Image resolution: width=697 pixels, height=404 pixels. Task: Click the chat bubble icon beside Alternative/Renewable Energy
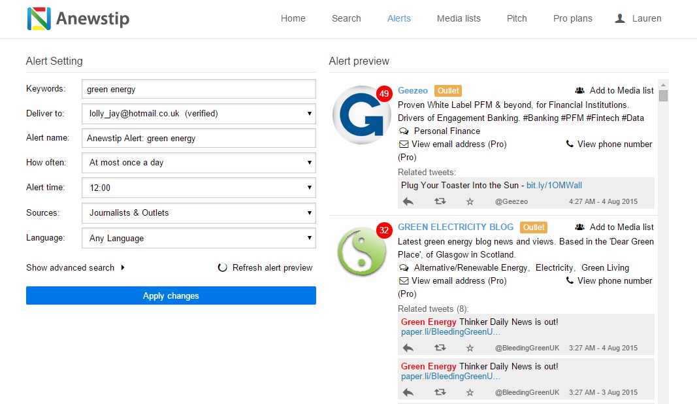click(x=404, y=267)
